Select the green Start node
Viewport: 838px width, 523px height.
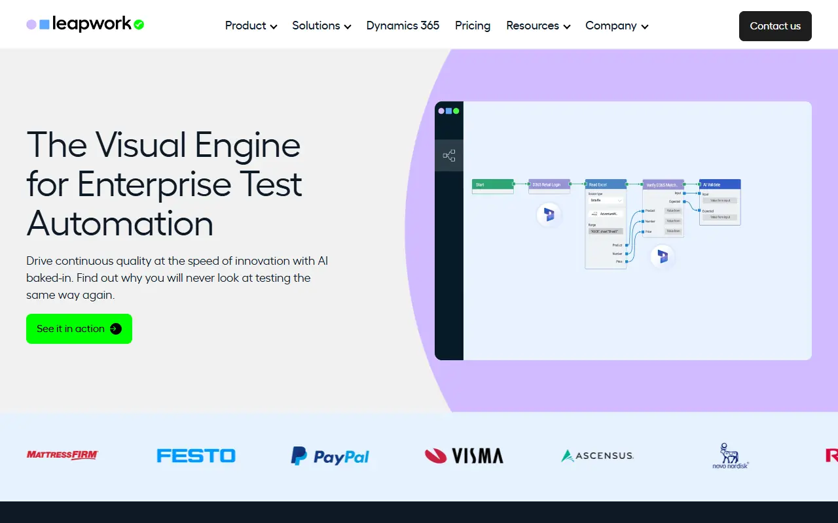493,185
